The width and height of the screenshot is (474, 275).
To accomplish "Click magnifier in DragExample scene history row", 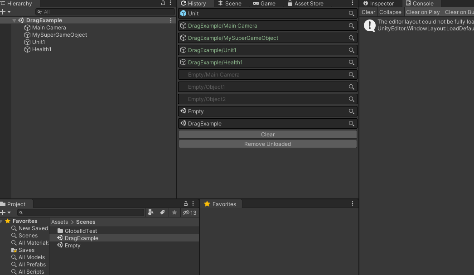I will (351, 124).
